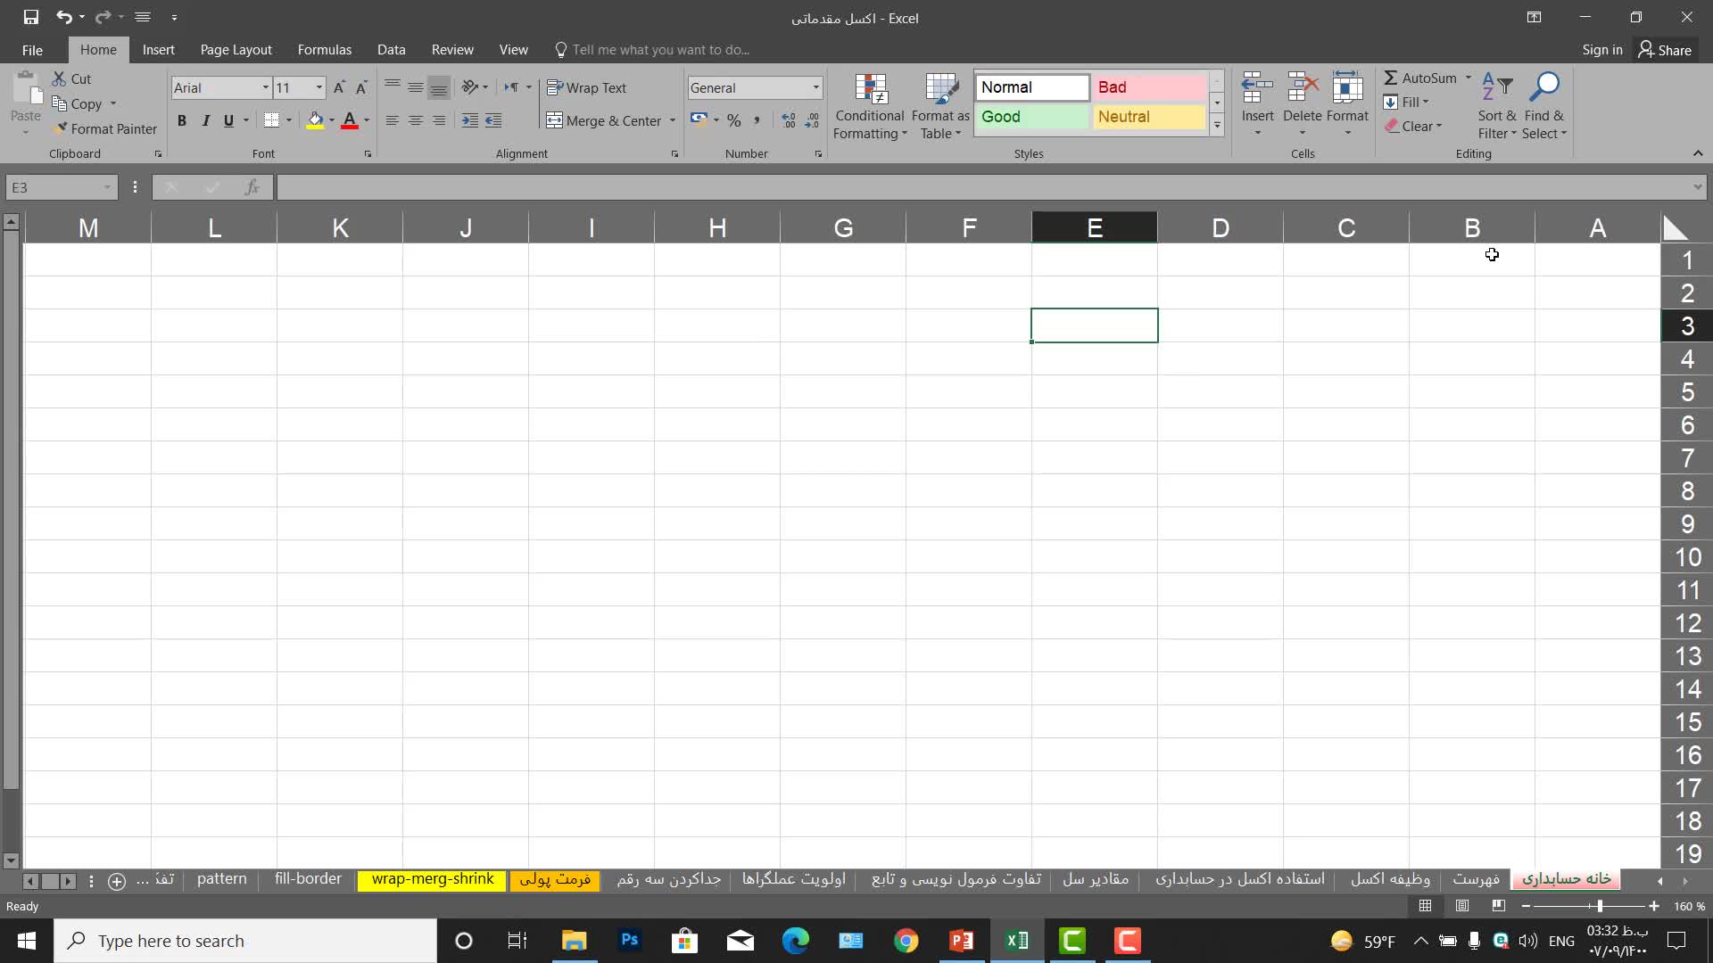Expand the Arial font name dropdown

point(265,87)
